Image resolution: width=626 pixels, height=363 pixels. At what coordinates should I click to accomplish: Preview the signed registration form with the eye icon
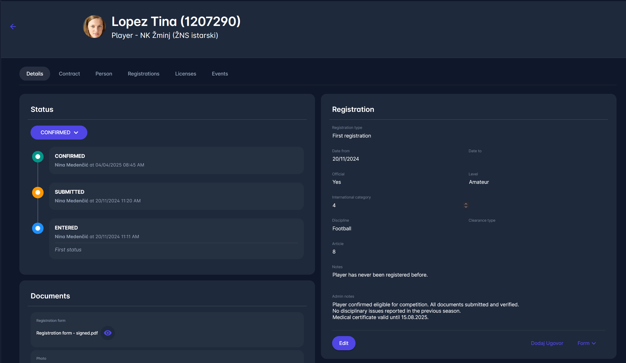coord(108,333)
